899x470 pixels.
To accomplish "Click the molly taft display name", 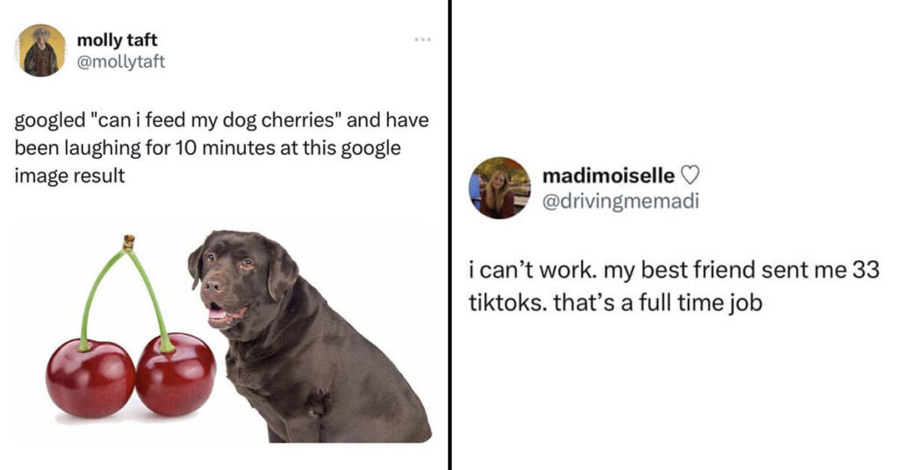I will pyautogui.click(x=117, y=40).
